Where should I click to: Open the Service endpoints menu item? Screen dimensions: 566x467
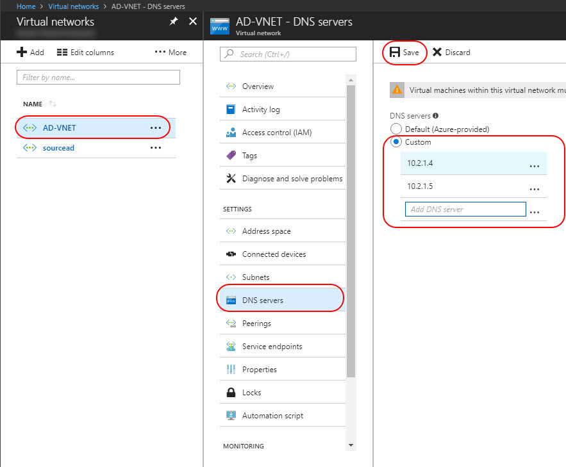click(x=283, y=347)
